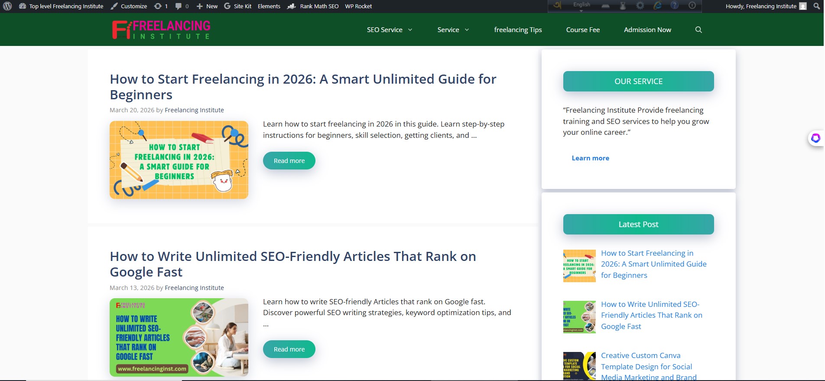Click the on-screen keyboard layout icon
Screen dimensions: 825x381
tap(606, 6)
